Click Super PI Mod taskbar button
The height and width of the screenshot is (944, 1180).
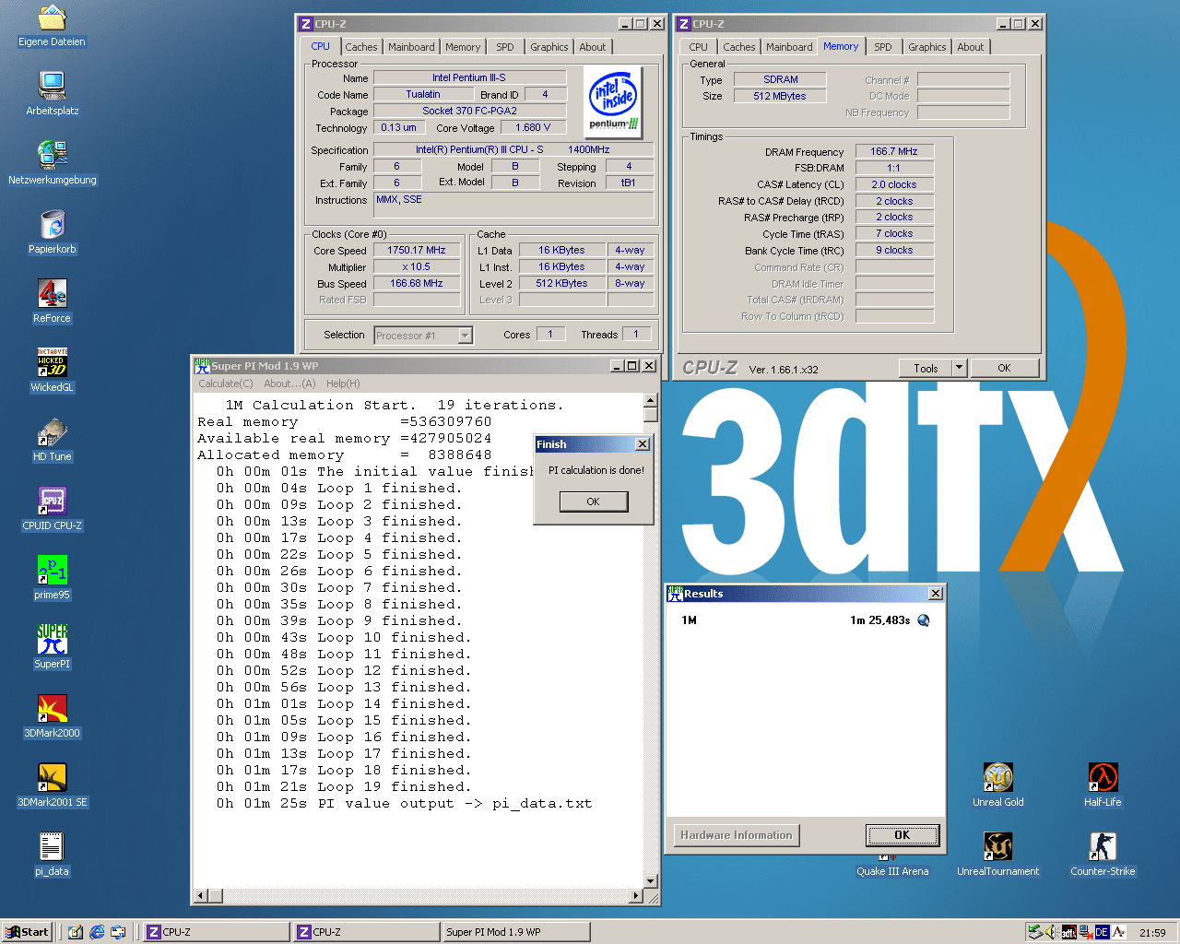point(516,932)
